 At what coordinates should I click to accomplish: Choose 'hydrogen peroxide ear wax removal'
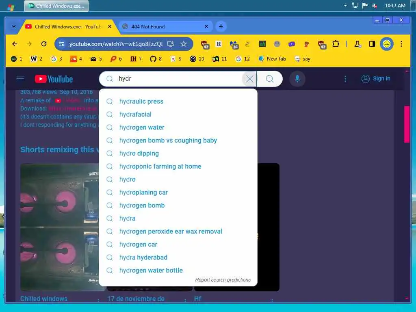178,231
